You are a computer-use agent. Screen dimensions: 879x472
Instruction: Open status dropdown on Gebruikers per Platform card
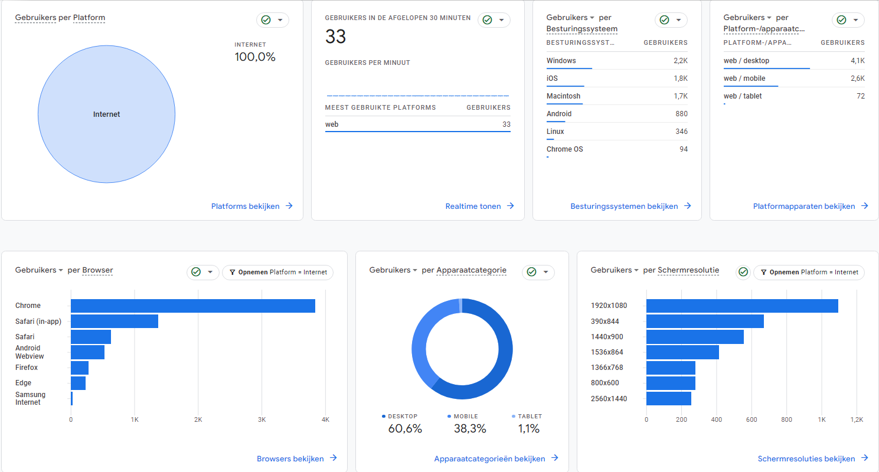pyautogui.click(x=273, y=20)
